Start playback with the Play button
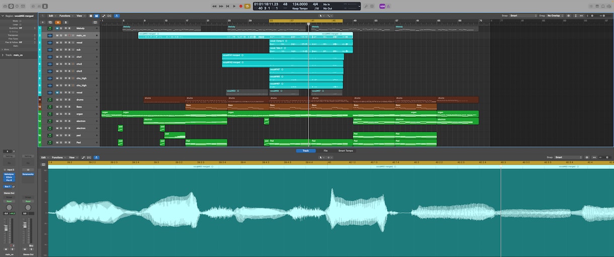 234,6
